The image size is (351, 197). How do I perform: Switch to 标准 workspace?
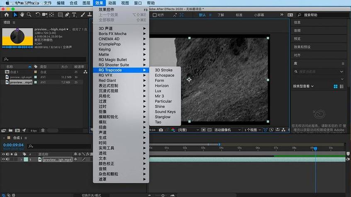click(x=239, y=15)
